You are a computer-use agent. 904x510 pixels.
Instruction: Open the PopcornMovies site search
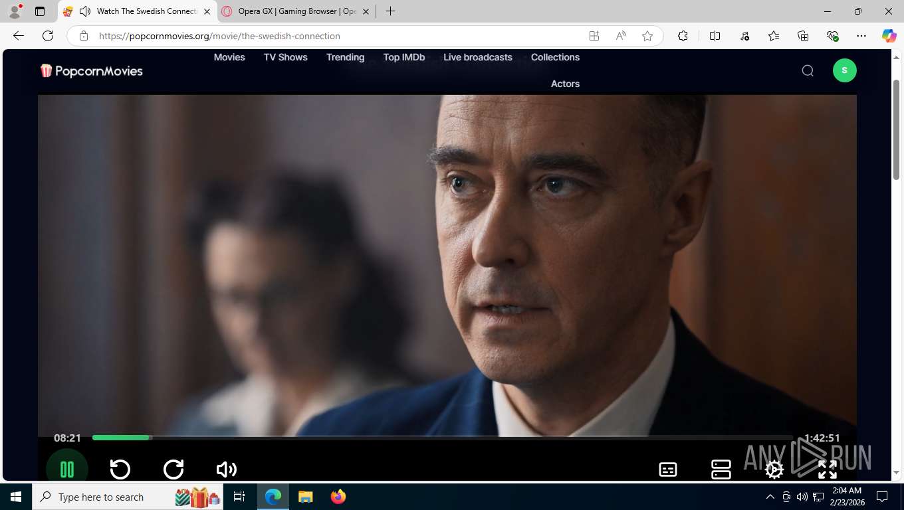point(808,70)
